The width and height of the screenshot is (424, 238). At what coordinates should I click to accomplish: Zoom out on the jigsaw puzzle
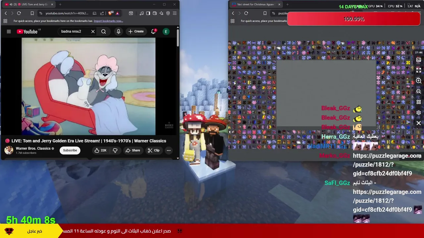tap(419, 92)
